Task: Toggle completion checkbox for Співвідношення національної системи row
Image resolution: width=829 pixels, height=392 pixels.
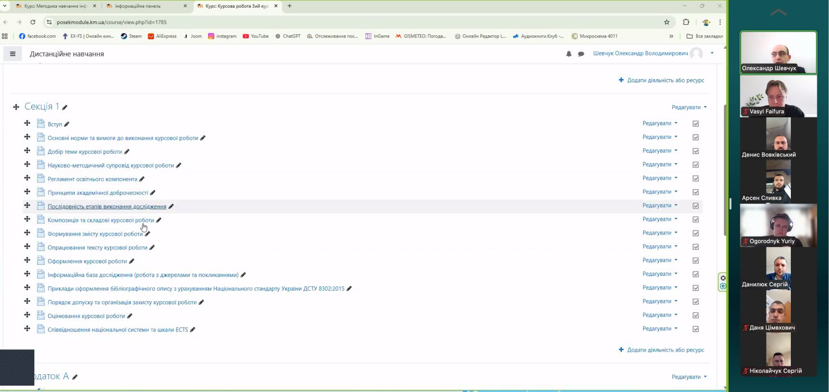Action: click(x=696, y=329)
